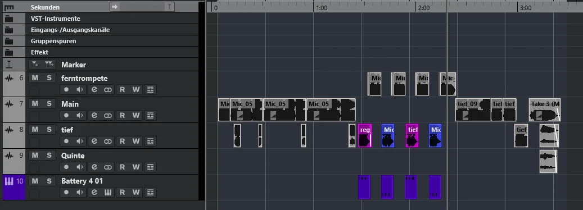Select the magenta 'reg' clip on tief track

point(365,136)
